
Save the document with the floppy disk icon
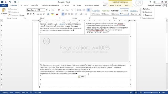pyautogui.click(x=6, y=2)
